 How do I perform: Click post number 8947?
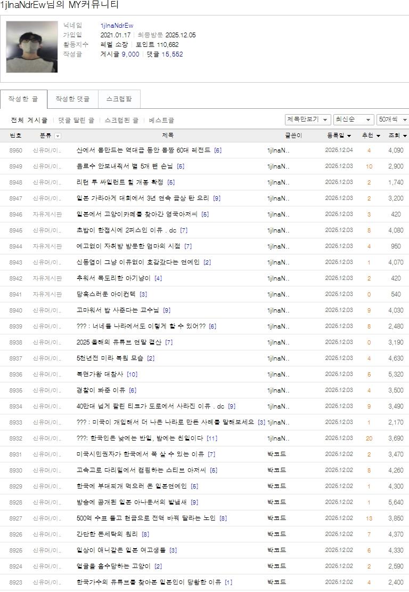coord(16,198)
